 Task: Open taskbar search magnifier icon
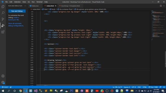(x=9, y=91)
